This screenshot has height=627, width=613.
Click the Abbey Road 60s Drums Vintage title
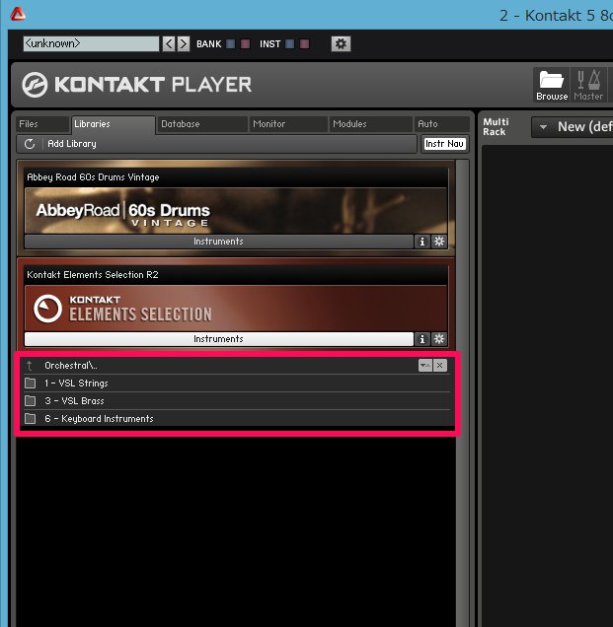[93, 177]
